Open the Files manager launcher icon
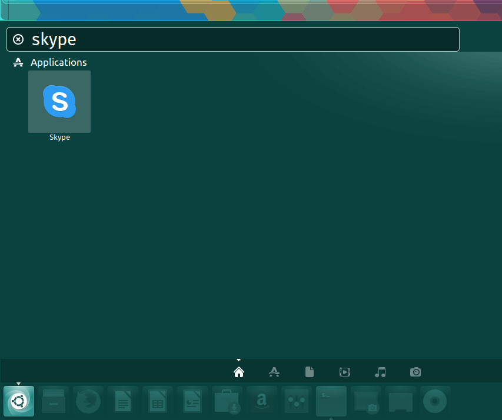502x420 pixels. click(x=54, y=401)
